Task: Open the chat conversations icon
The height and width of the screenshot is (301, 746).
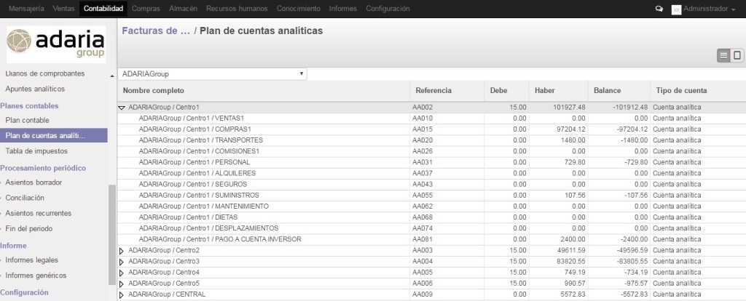Action: pos(659,9)
